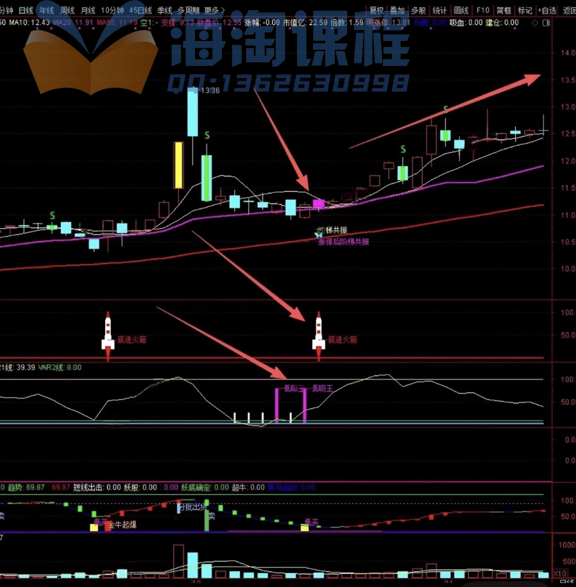Toggle 简框 simple frame view

[504, 10]
